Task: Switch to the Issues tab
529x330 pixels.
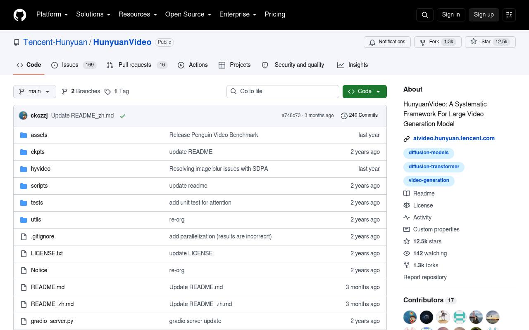Action: 74,65
